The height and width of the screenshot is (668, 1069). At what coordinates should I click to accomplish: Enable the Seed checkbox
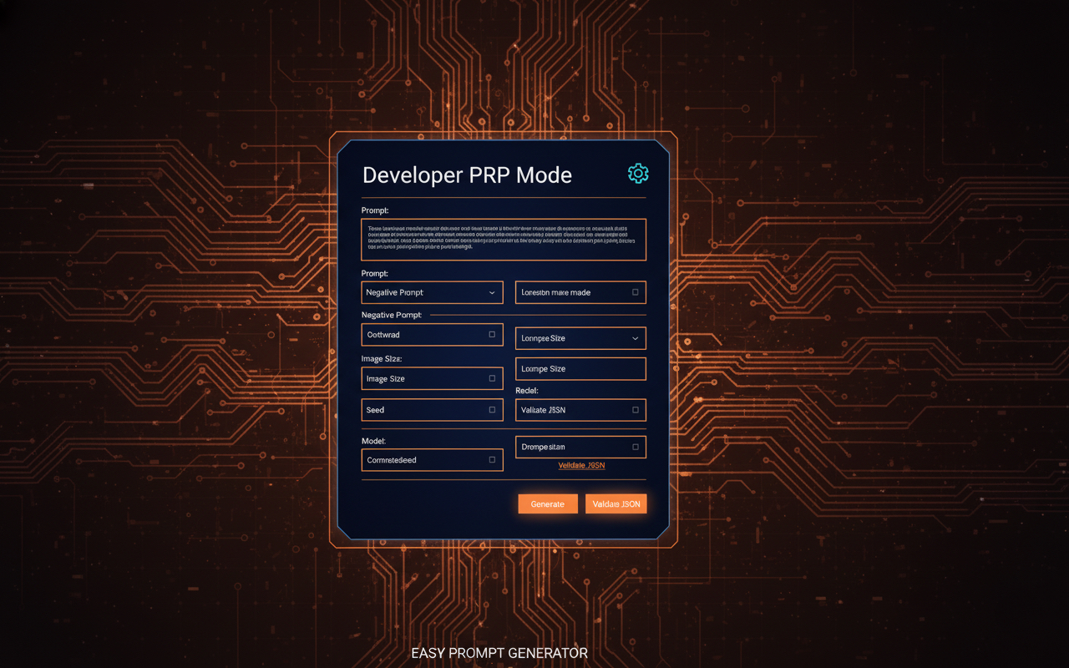pyautogui.click(x=493, y=410)
